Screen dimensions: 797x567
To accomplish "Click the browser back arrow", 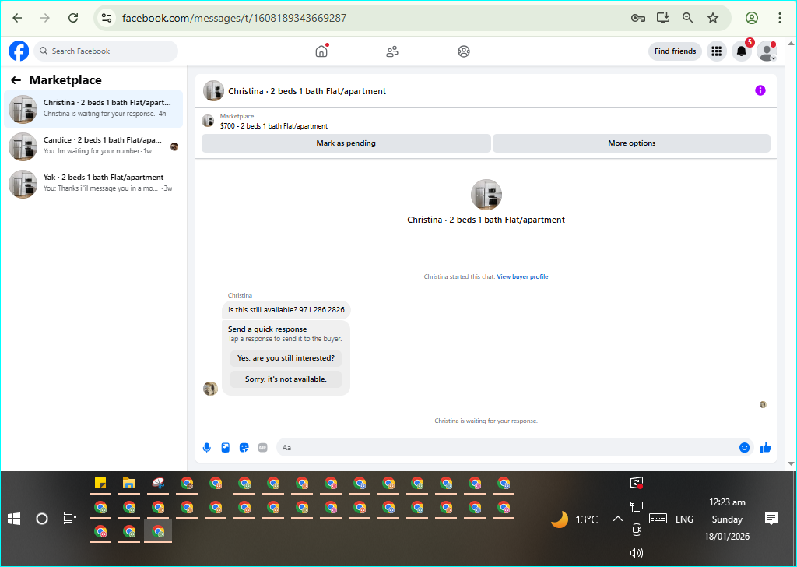I will pos(17,19).
